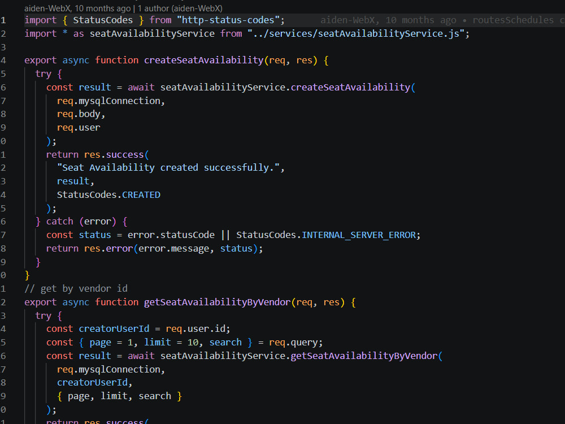Click the res.error method call
This screenshot has width=565, height=424.
click(108, 248)
